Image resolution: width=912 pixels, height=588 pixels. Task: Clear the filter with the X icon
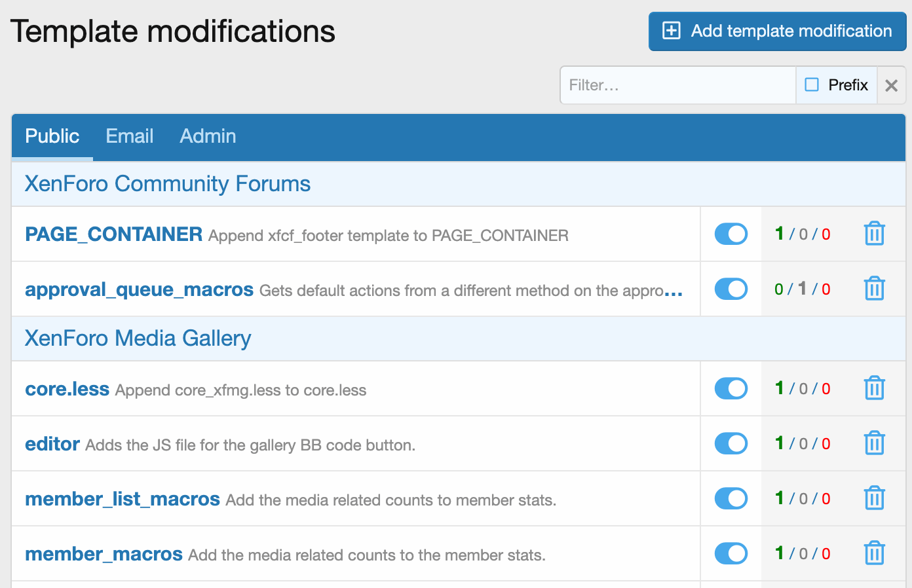click(891, 85)
